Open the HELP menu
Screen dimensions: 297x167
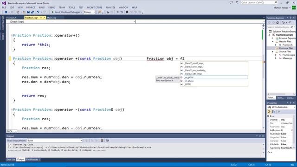coord(134,7)
